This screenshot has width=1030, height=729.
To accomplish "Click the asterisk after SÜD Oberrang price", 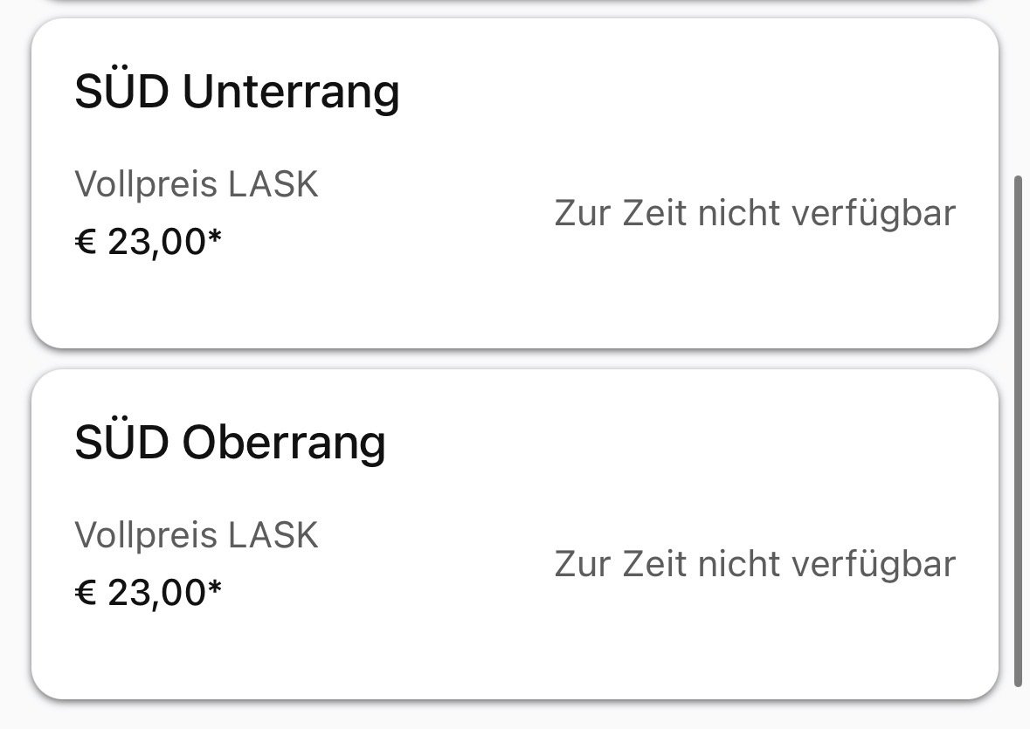I will (214, 589).
